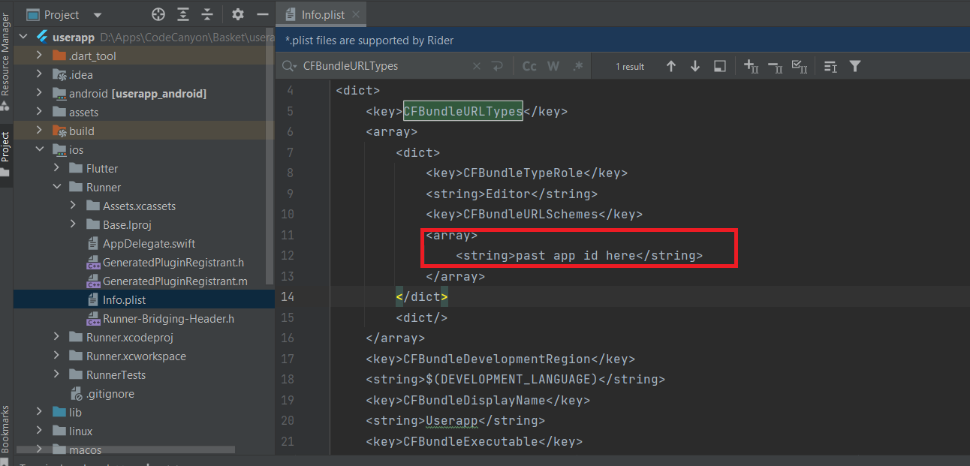
Task: Click the Project panel horizontal scrollbar
Action: tap(124, 450)
